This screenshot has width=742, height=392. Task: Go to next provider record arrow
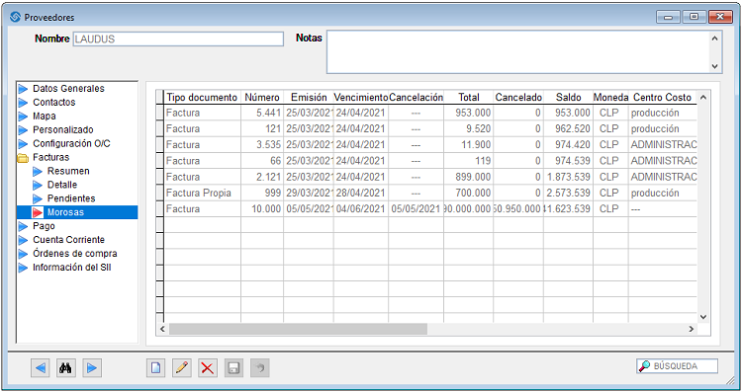pyautogui.click(x=92, y=368)
